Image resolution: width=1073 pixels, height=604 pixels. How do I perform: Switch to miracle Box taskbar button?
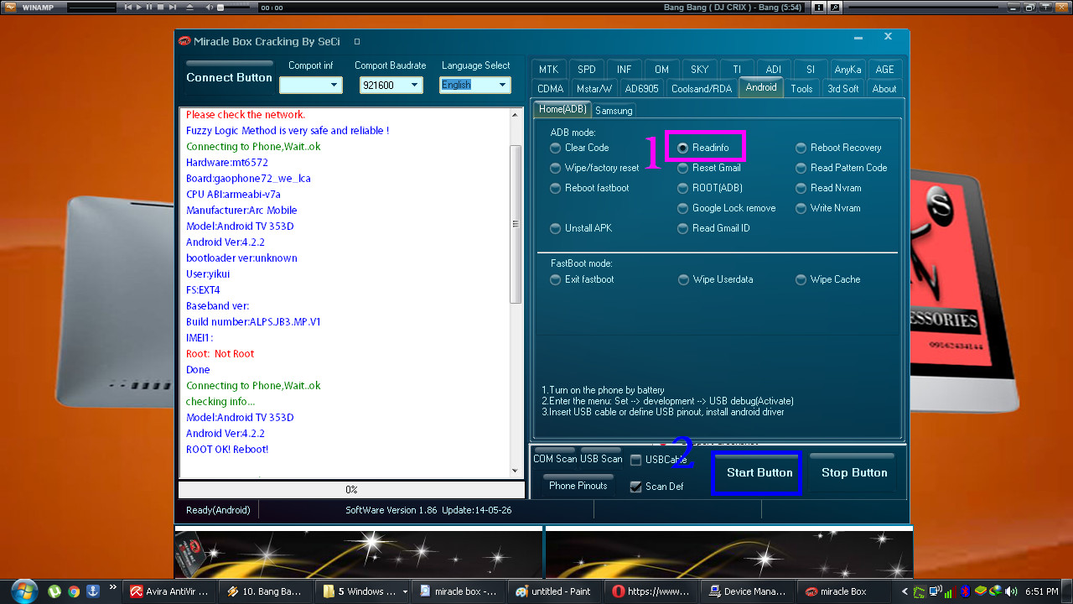click(x=845, y=591)
